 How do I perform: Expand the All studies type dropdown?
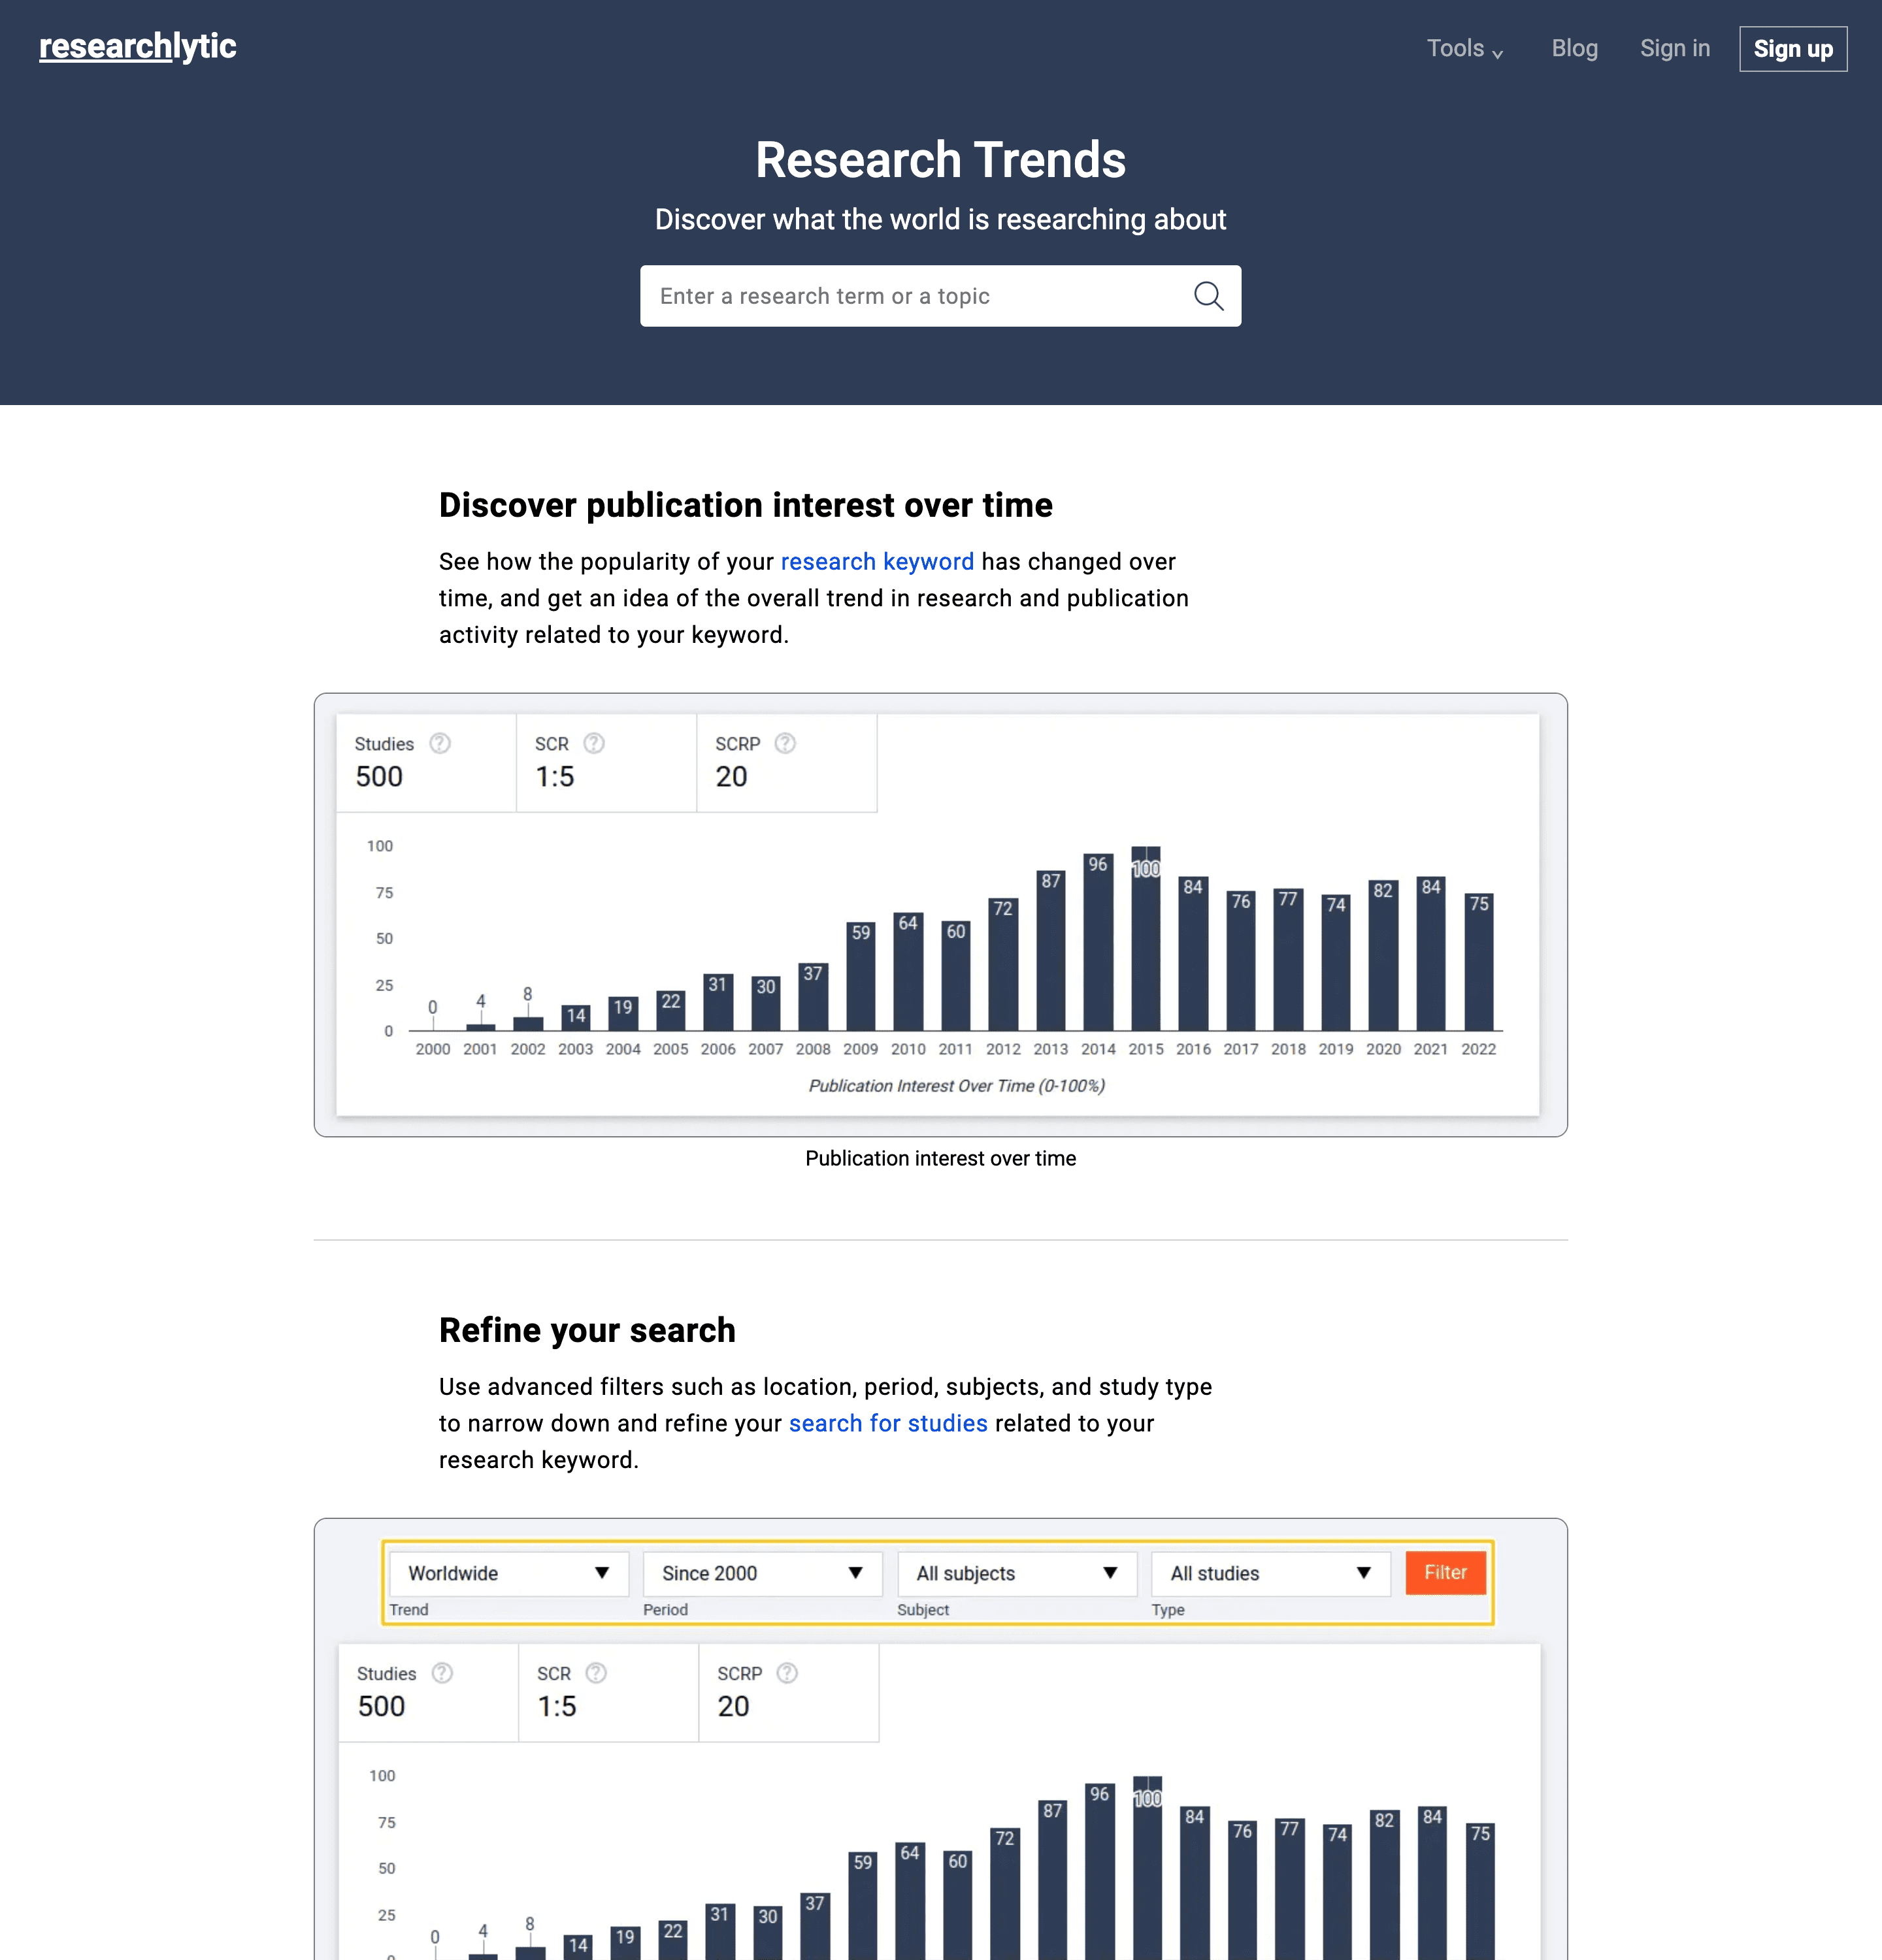tap(1270, 1573)
